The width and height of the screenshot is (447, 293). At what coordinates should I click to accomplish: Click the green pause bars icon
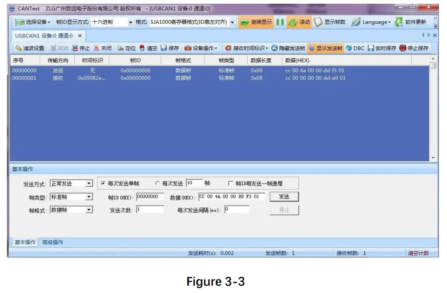pyautogui.click(x=280, y=22)
